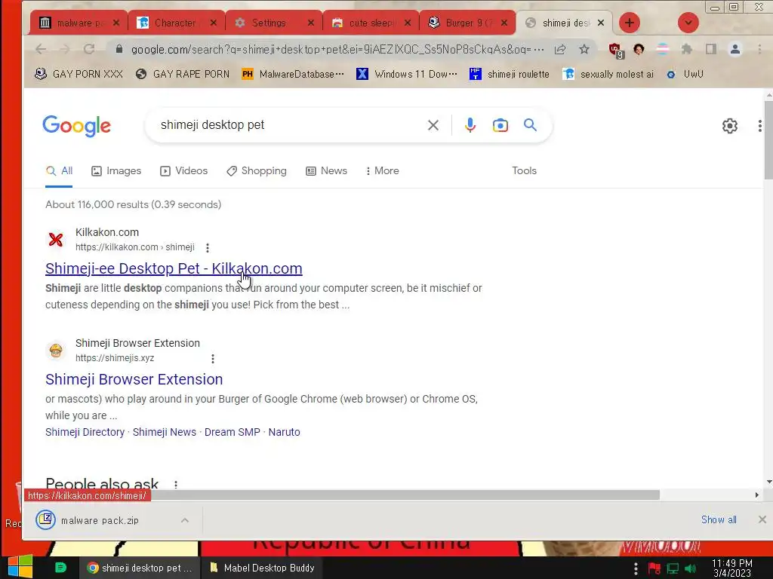Open the Shimeji News sitelink

pos(164,432)
